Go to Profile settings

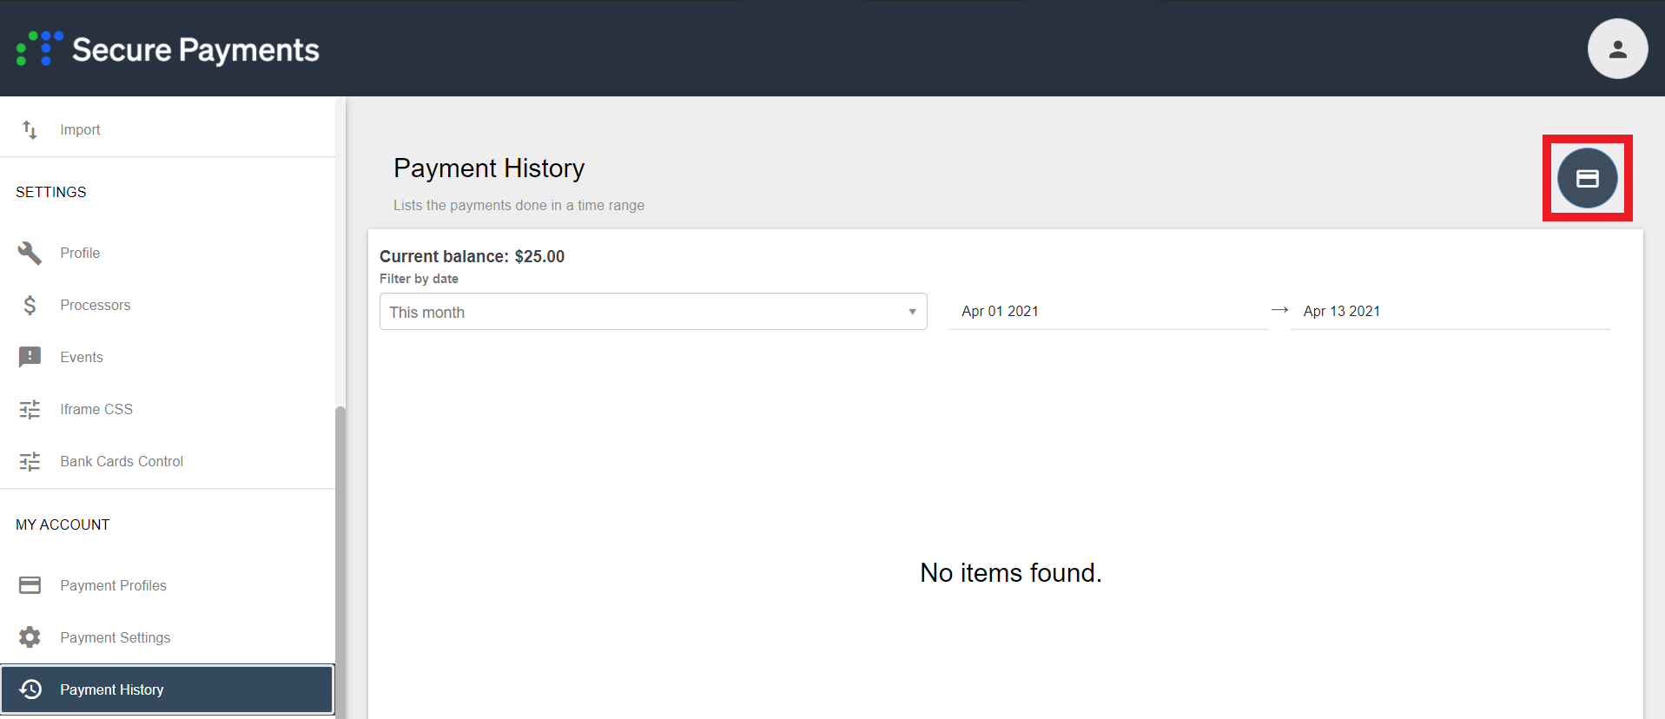pyautogui.click(x=168, y=253)
